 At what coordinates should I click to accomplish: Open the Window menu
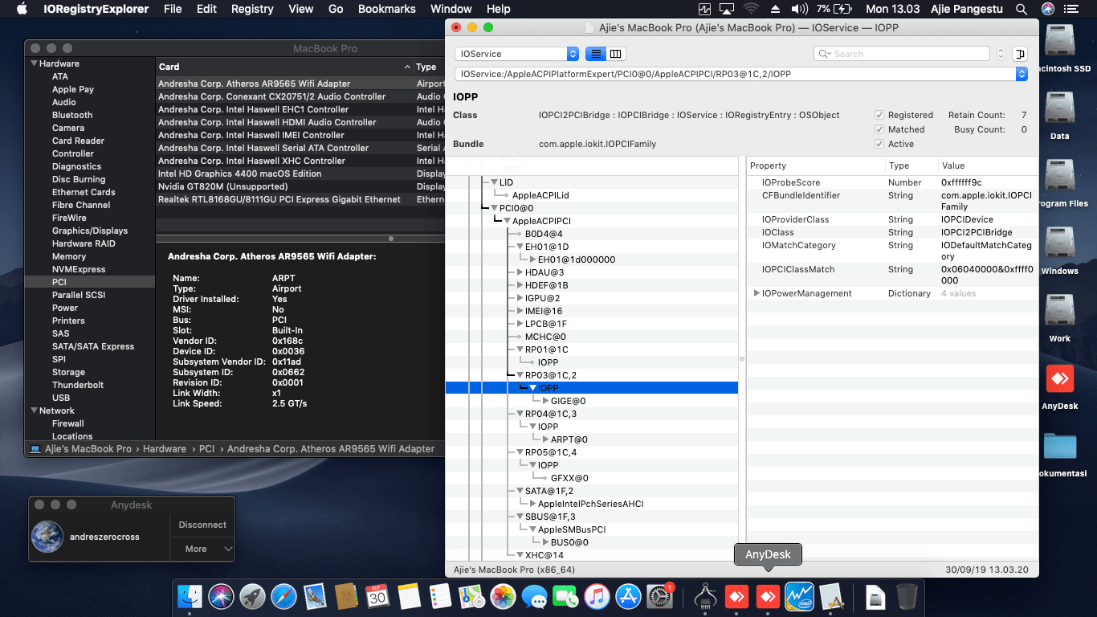point(451,9)
